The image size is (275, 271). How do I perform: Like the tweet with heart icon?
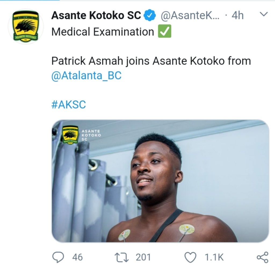click(191, 257)
